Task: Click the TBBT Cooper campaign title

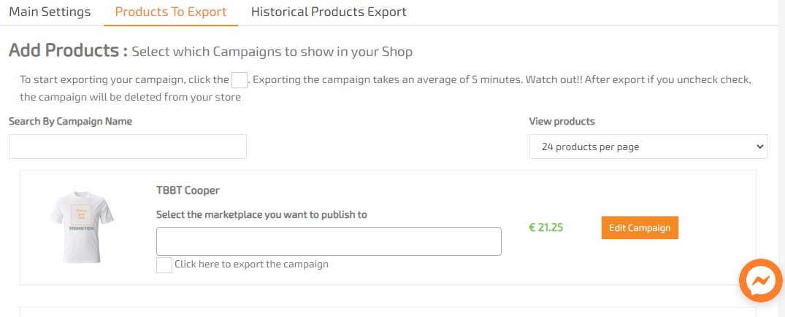Action: tap(188, 190)
